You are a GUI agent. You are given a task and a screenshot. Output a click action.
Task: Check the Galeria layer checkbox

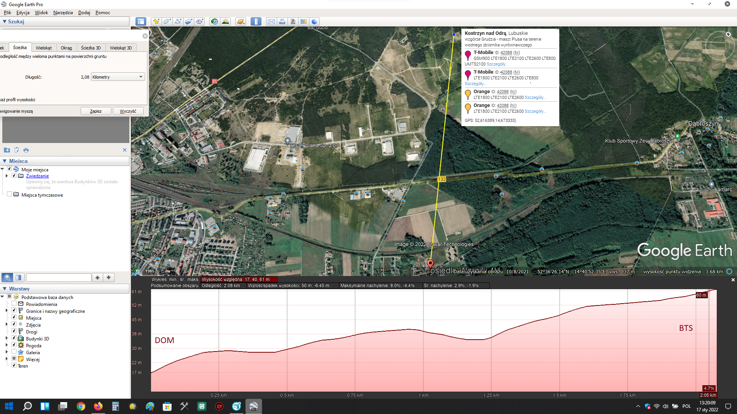point(14,352)
